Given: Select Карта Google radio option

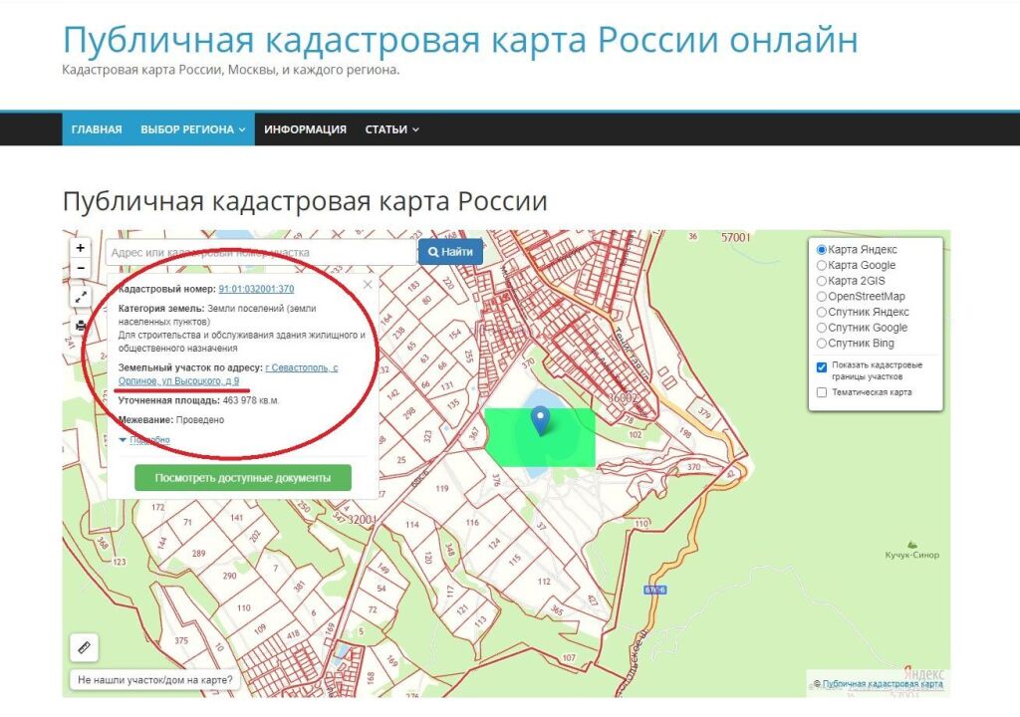Looking at the screenshot, I should tap(822, 266).
